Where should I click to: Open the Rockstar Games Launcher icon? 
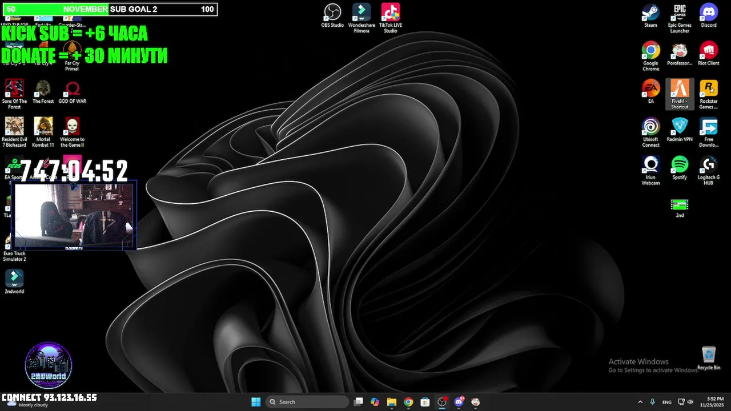[x=709, y=94]
